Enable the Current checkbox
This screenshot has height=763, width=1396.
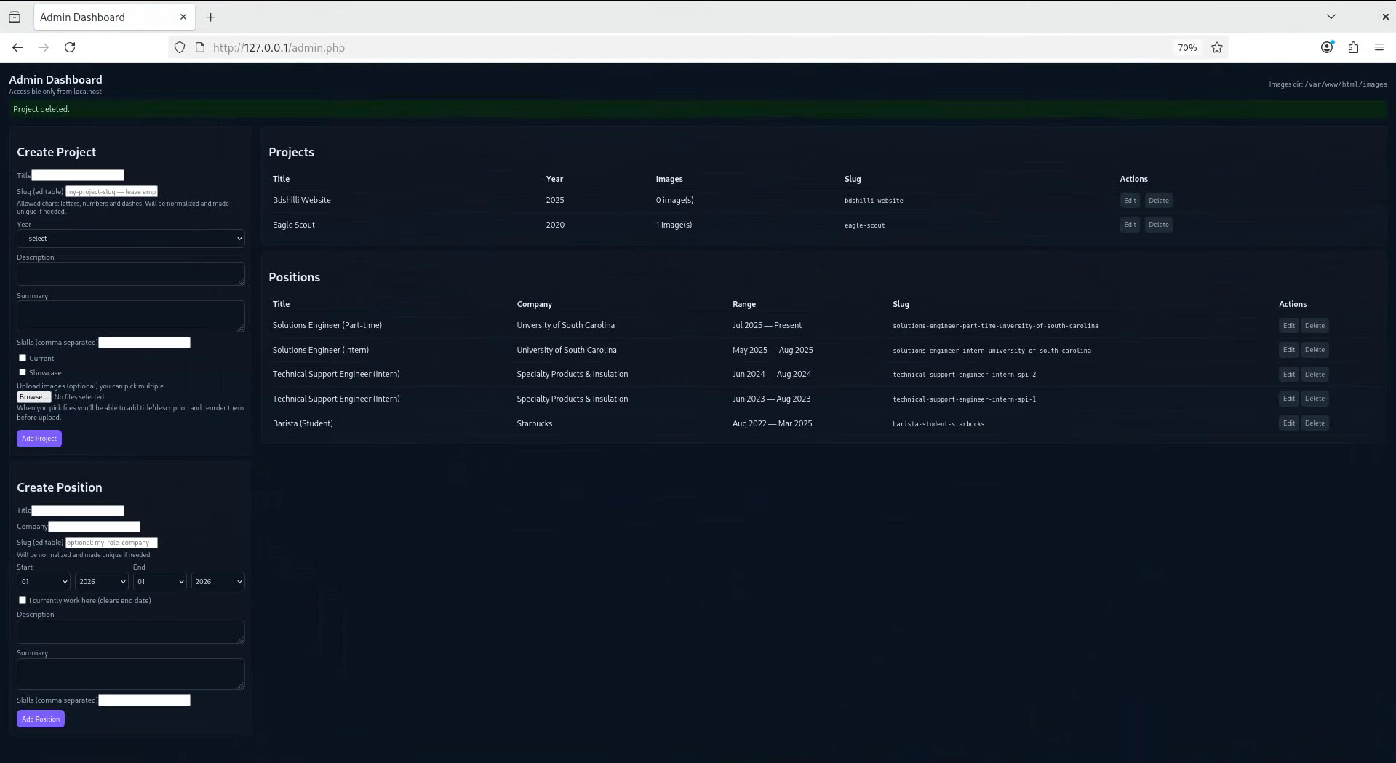click(22, 358)
